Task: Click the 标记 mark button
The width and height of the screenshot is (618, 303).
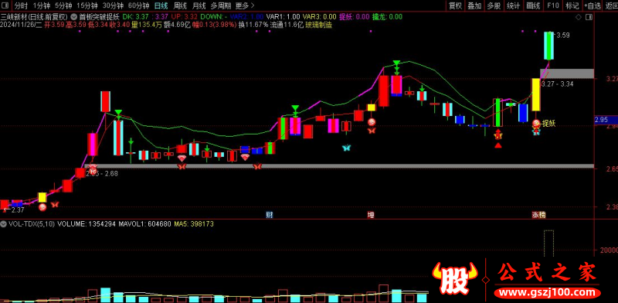Action: point(572,6)
